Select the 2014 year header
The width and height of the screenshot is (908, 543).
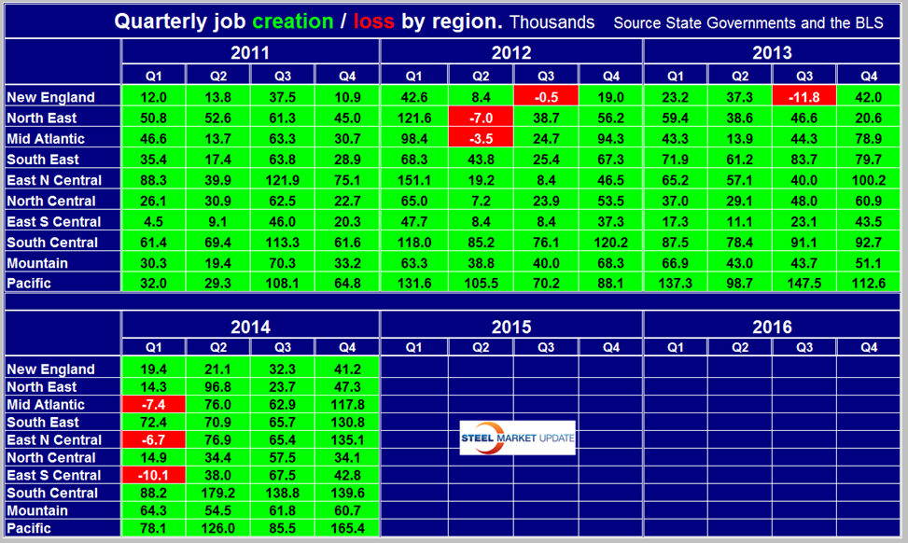point(249,327)
